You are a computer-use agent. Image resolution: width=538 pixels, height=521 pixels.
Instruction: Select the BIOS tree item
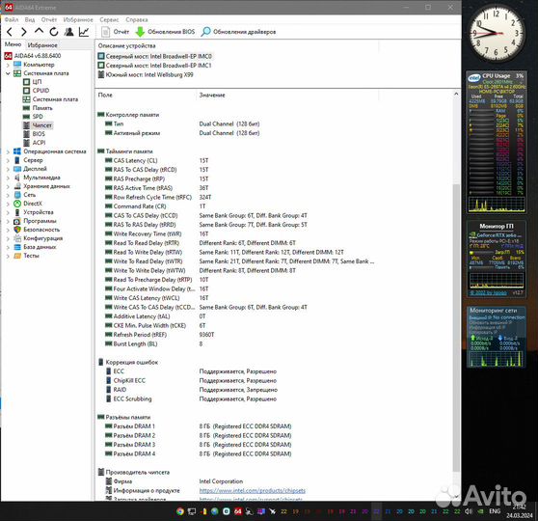pos(39,134)
